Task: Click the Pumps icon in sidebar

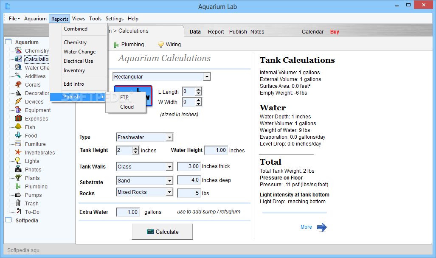Action: click(x=18, y=195)
